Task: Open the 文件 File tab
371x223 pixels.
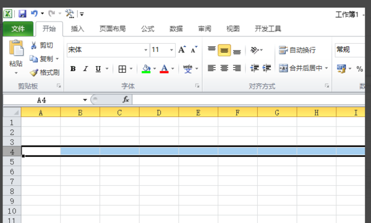Action: (x=18, y=29)
